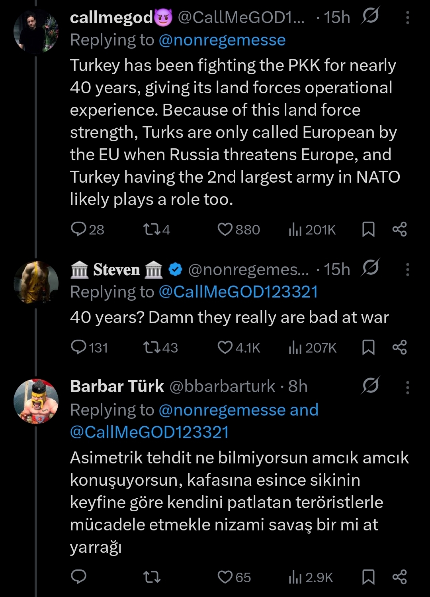430x597 pixels.
Task: Share callmegod's tweet
Action: [399, 229]
